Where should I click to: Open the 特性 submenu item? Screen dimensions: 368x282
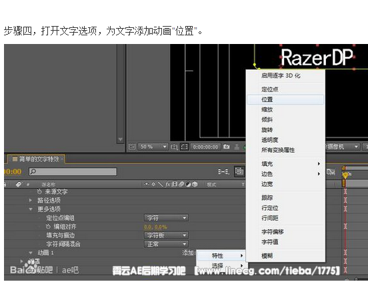tap(221, 255)
